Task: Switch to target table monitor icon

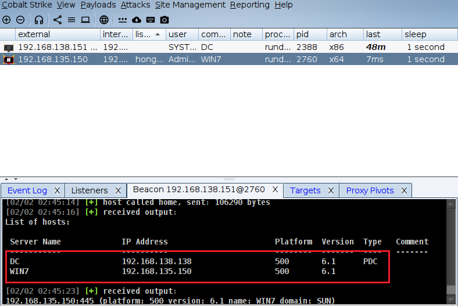Action: [x=85, y=20]
